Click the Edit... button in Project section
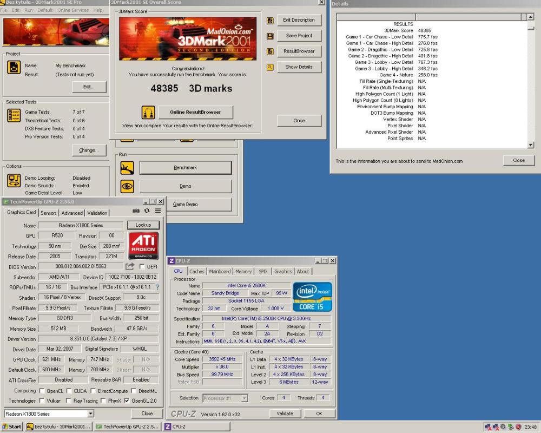Viewport: 541px width, 433px height. [x=89, y=87]
